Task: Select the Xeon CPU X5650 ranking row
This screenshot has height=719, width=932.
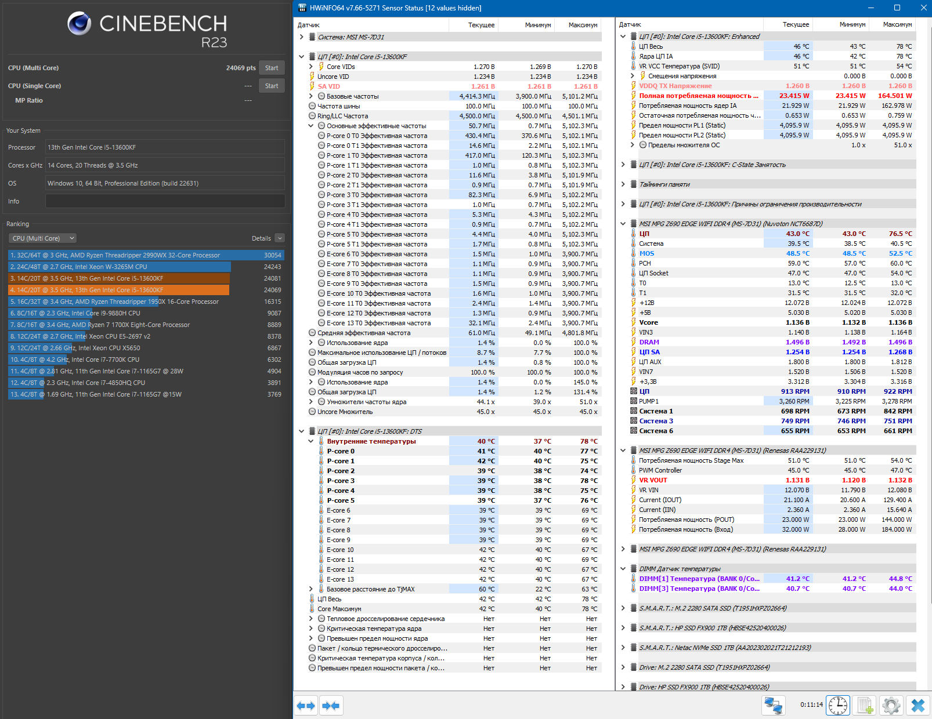Action: [146, 348]
